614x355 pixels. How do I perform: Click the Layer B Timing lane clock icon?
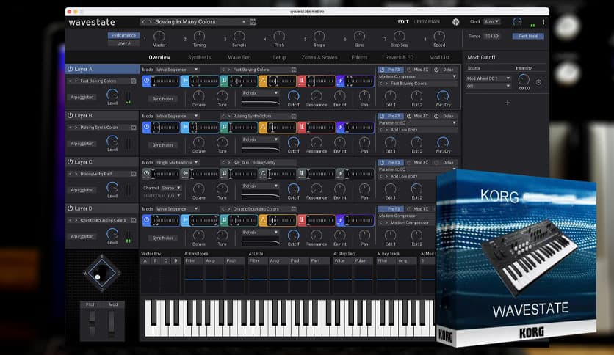tap(146, 128)
